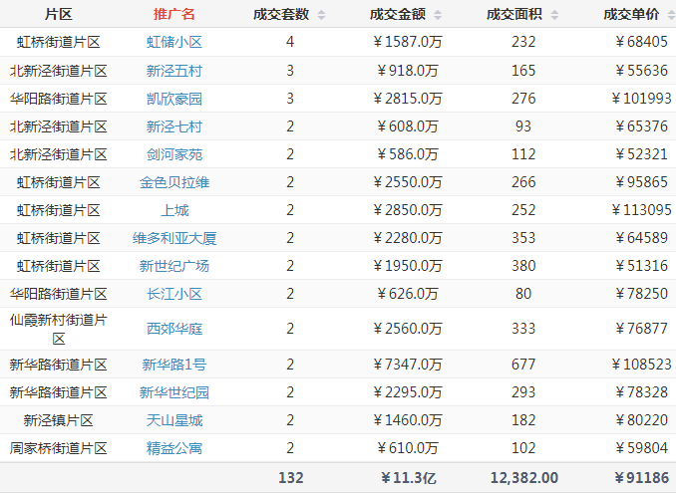The image size is (676, 494).
Task: Select the ¥7347.0万 amount cell
Action: [x=408, y=365]
